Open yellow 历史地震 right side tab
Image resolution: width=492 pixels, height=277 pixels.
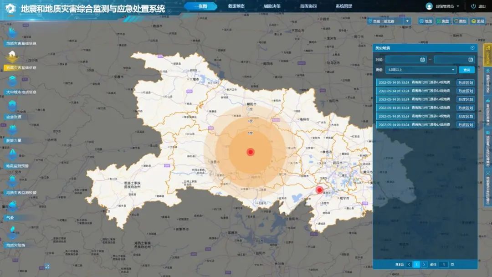pos(488,55)
